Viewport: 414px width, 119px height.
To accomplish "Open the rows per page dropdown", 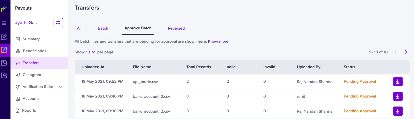I will click(x=91, y=52).
